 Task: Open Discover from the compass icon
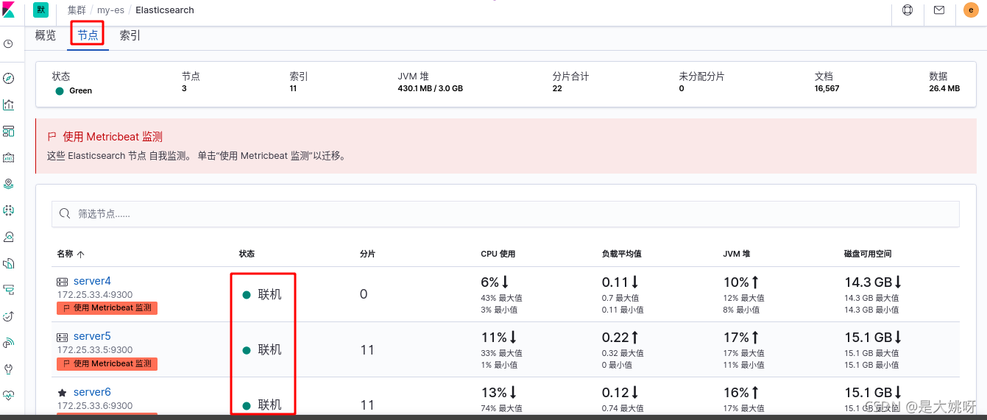tap(8, 79)
